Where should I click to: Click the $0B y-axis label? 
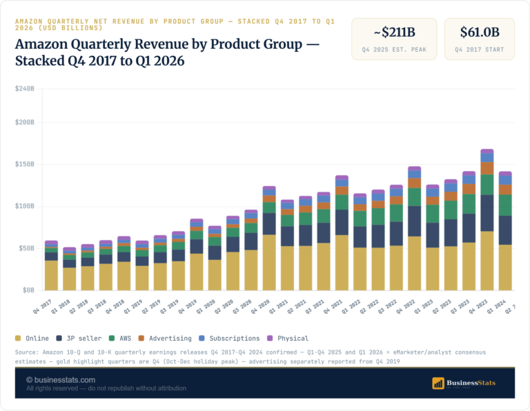(29, 290)
